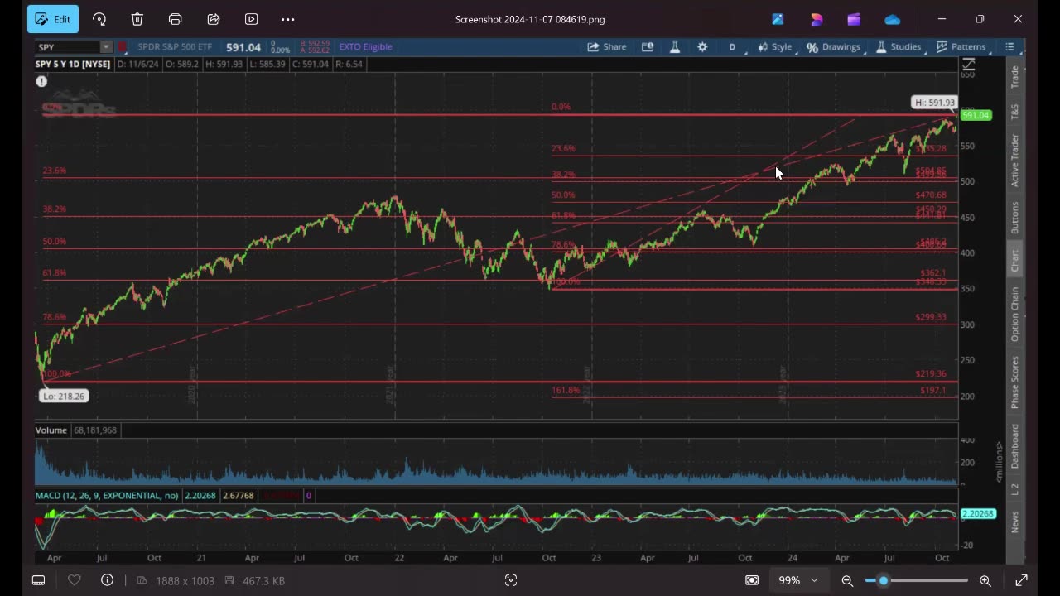Switch to the Buttons side tab

[1014, 218]
